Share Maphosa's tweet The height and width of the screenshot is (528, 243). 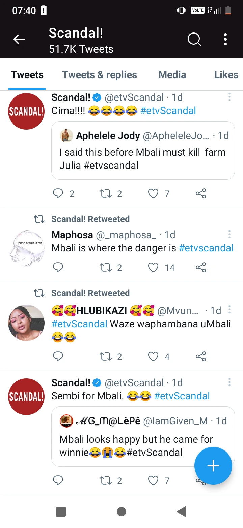pyautogui.click(x=201, y=268)
